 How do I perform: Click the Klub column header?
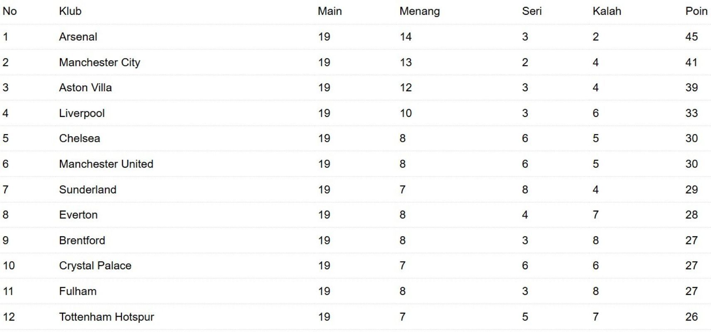[70, 11]
